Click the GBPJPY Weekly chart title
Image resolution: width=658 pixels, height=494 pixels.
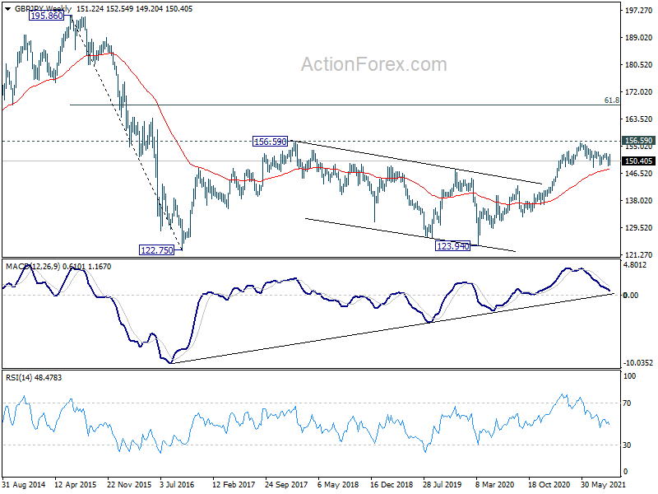click(44, 8)
